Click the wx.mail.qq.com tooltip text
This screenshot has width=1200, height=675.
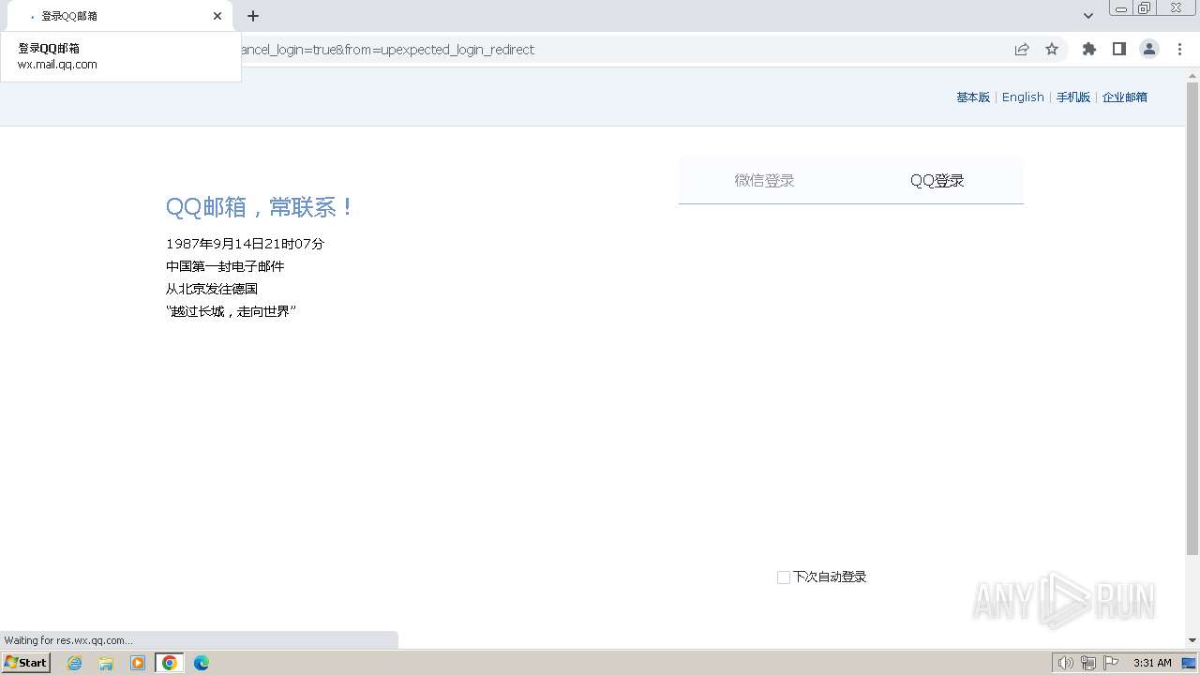coord(57,65)
